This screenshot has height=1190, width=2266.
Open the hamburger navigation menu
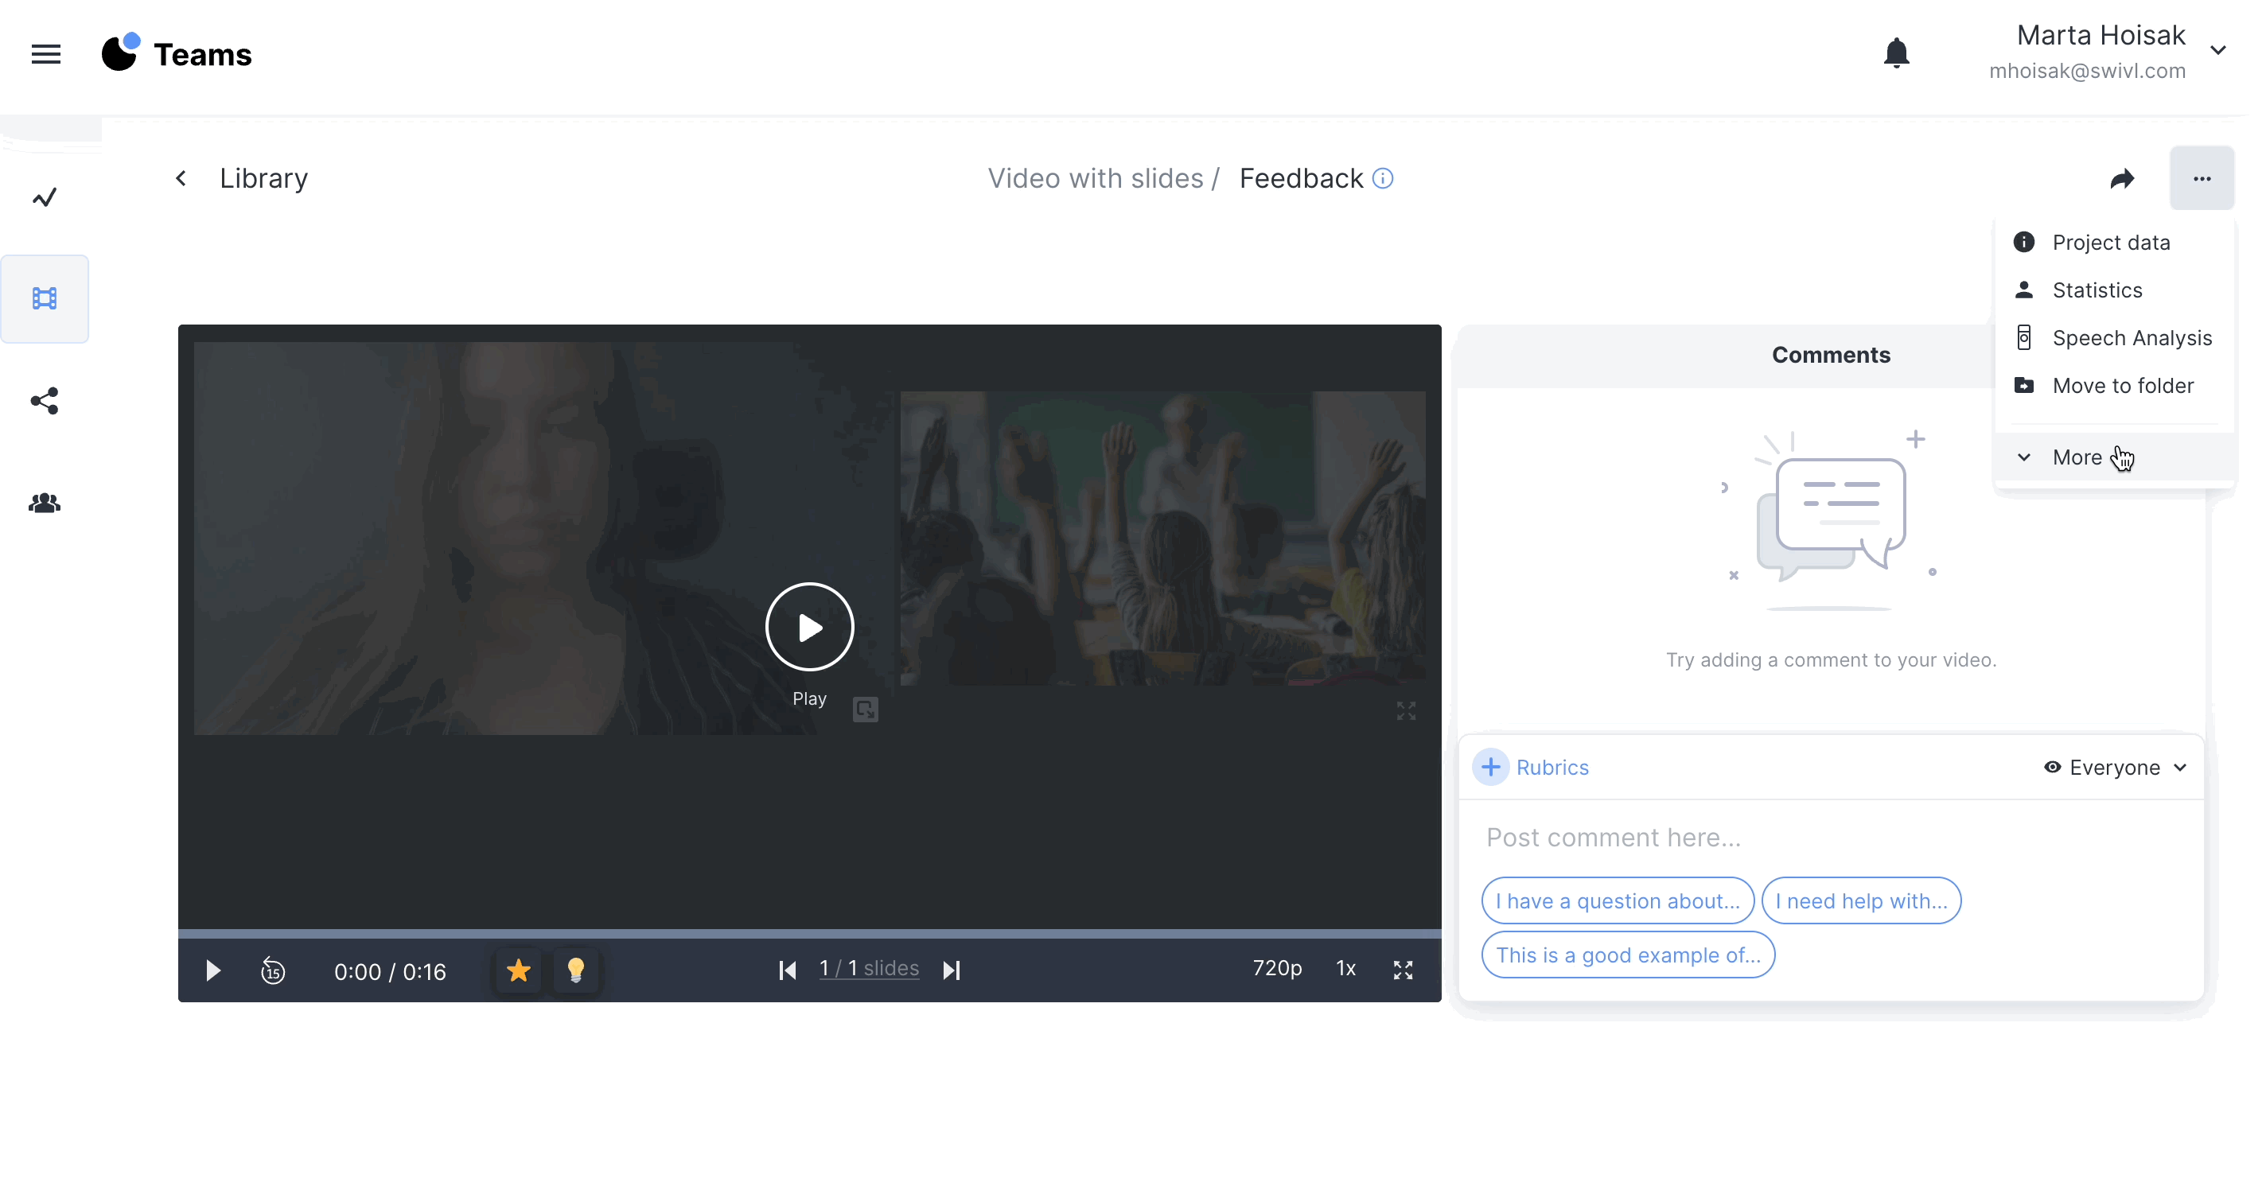pos(45,55)
